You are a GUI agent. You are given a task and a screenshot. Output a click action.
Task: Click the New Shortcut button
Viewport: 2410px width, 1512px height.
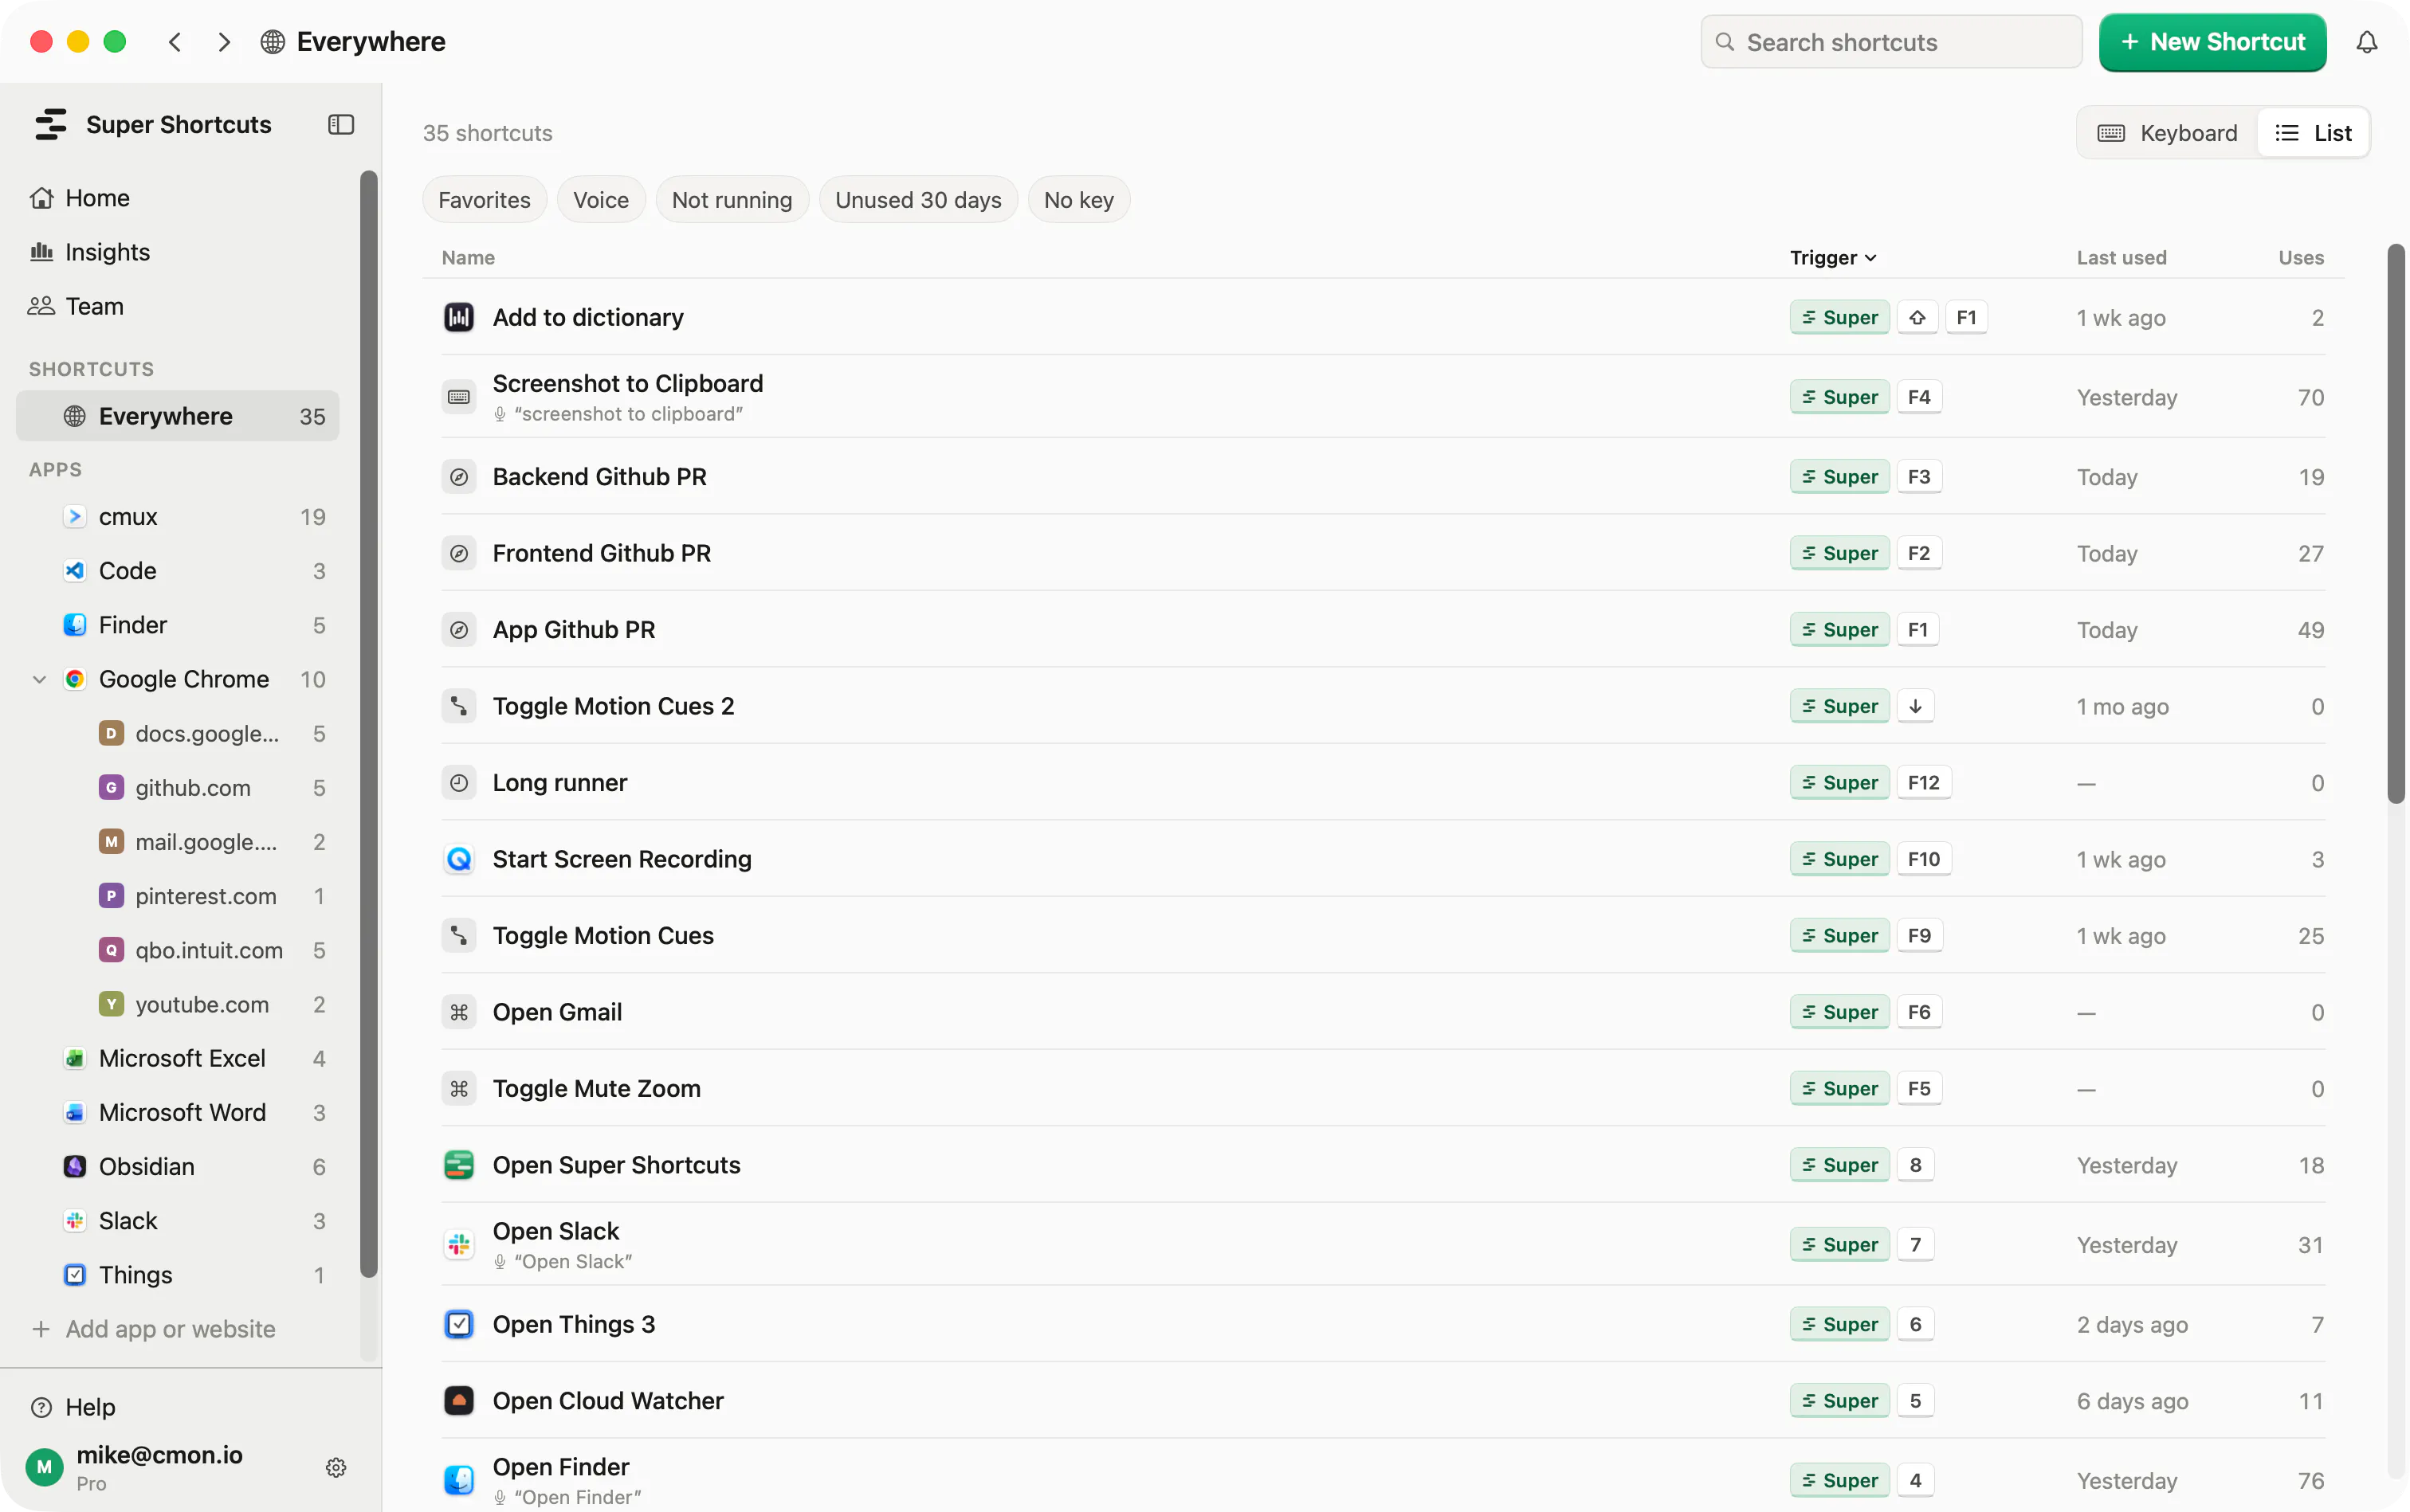point(2212,42)
